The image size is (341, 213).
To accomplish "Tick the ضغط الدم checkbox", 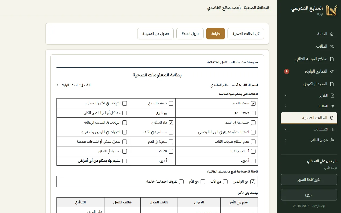I will pyautogui.click(x=253, y=113).
